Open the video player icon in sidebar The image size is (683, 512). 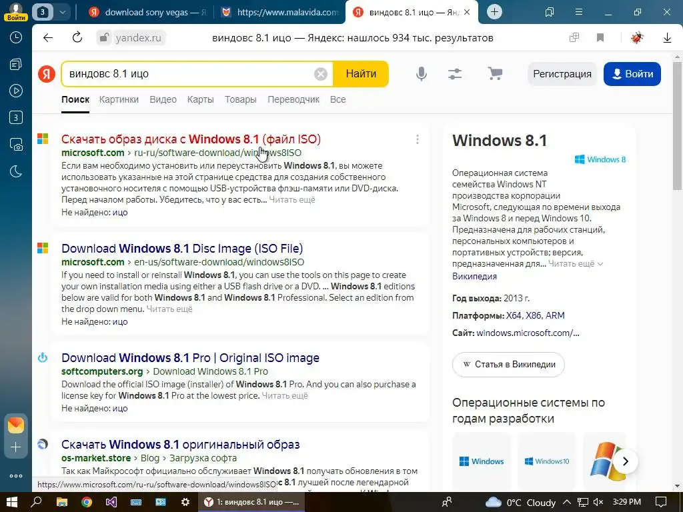coord(16,91)
